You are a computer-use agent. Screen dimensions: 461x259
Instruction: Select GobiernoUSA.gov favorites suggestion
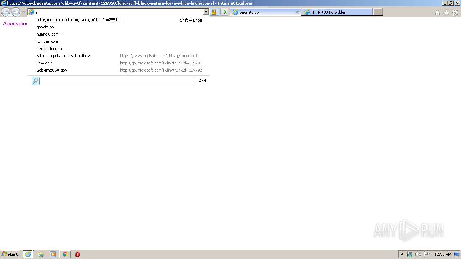pyautogui.click(x=118, y=70)
